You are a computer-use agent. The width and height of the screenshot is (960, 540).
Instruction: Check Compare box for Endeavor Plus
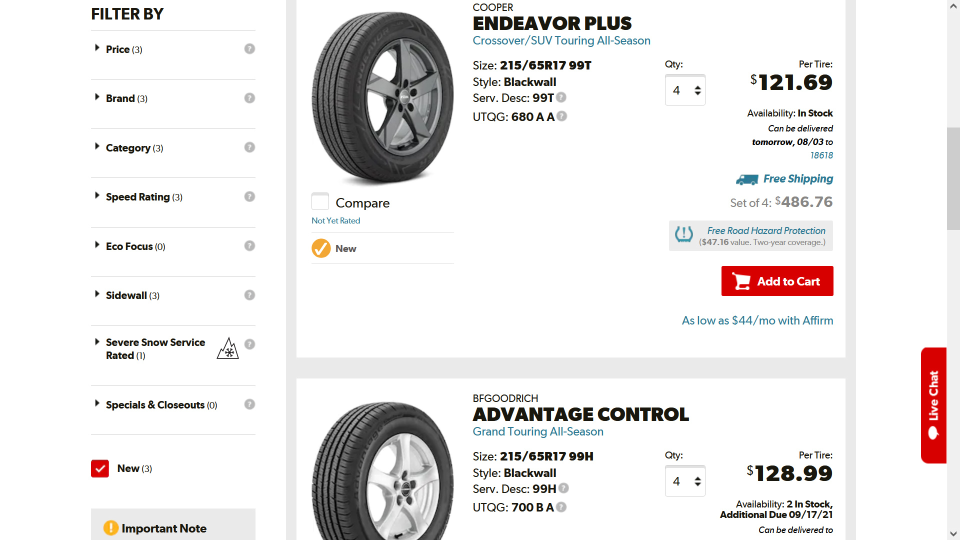[320, 202]
